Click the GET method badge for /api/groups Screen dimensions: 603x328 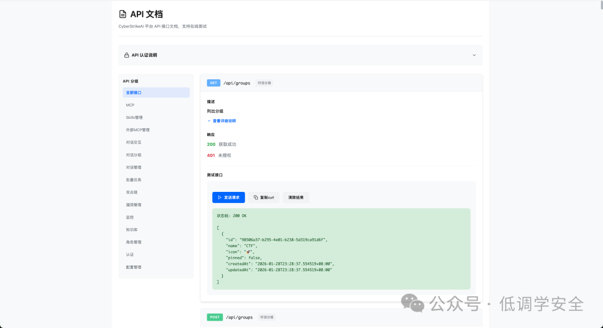213,83
